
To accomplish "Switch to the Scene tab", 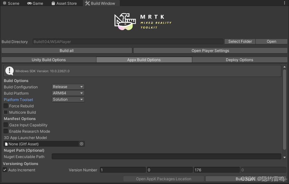I will tap(11, 3).
